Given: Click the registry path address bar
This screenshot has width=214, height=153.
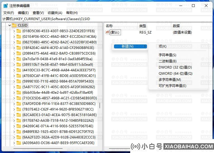Looking at the screenshot, I should tap(107, 19).
